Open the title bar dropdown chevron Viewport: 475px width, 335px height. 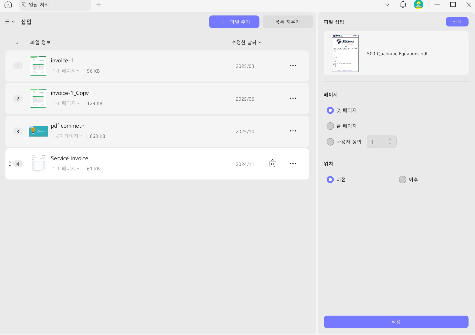pyautogui.click(x=387, y=4)
